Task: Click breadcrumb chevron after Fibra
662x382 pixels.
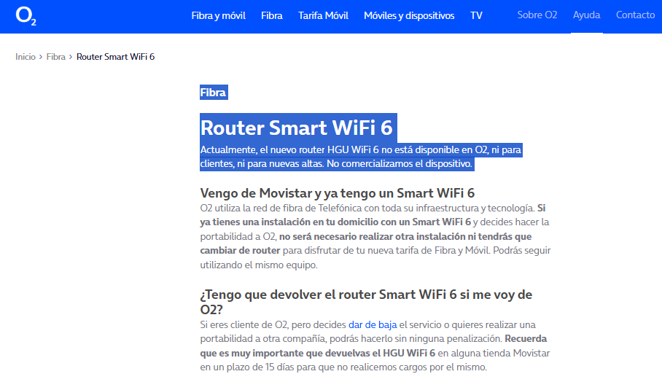Action: point(71,57)
